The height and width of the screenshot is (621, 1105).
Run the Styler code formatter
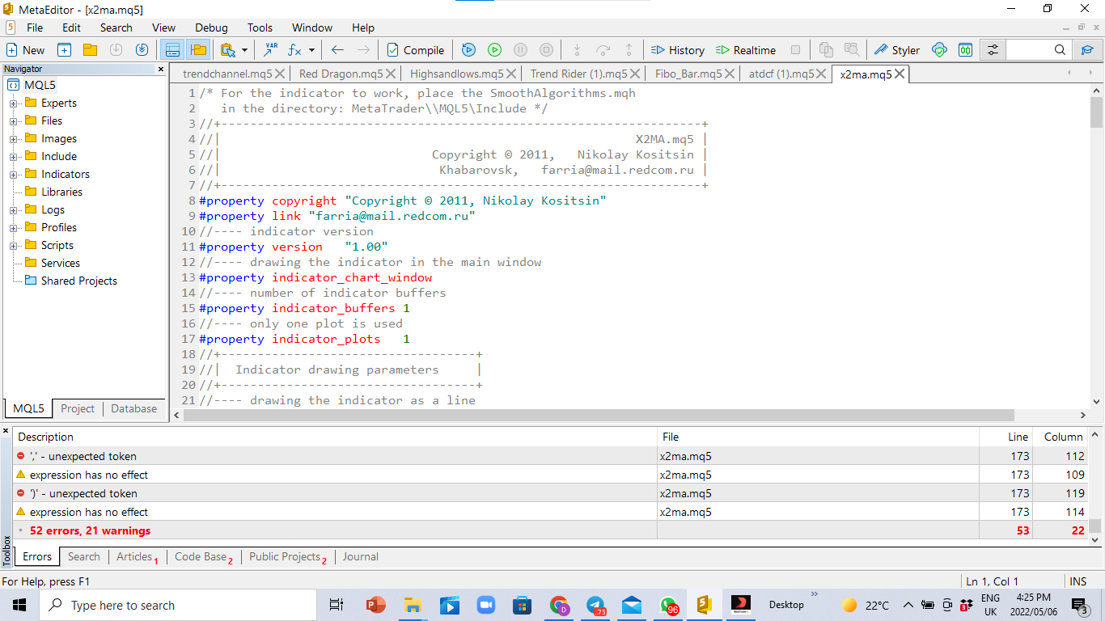click(x=896, y=50)
